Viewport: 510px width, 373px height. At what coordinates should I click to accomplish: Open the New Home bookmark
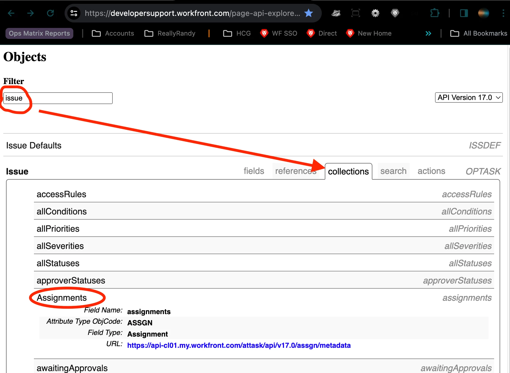point(369,33)
